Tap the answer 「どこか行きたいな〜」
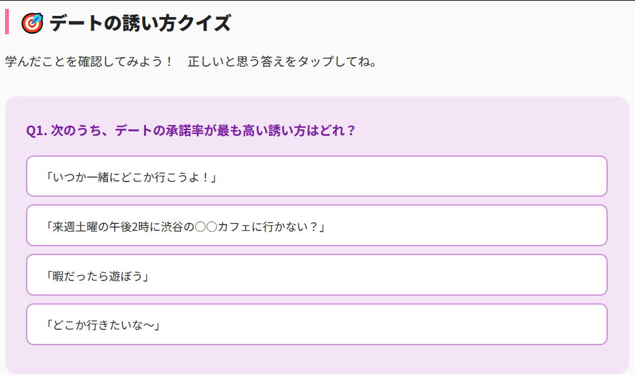The width and height of the screenshot is (635, 375). coord(317,324)
